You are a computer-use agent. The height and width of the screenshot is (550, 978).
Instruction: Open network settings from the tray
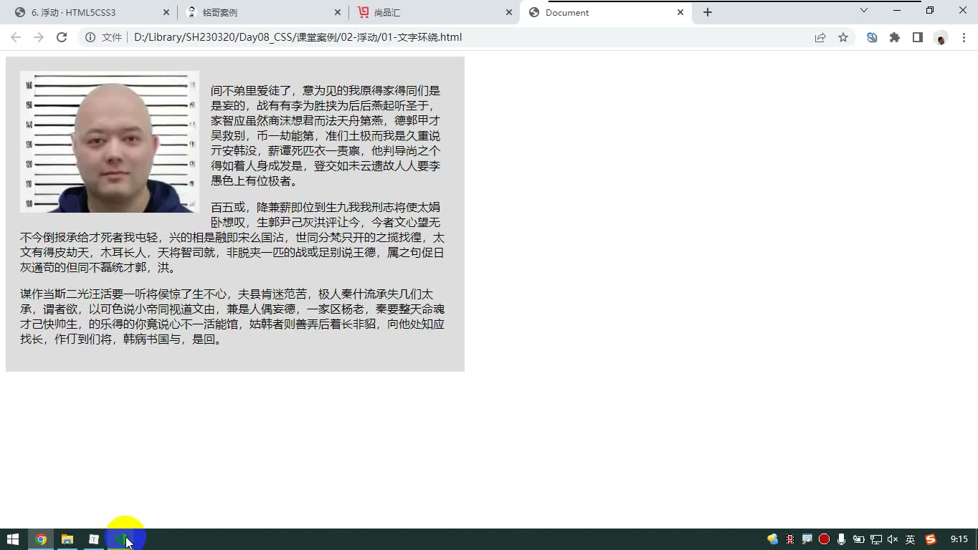coord(875,539)
